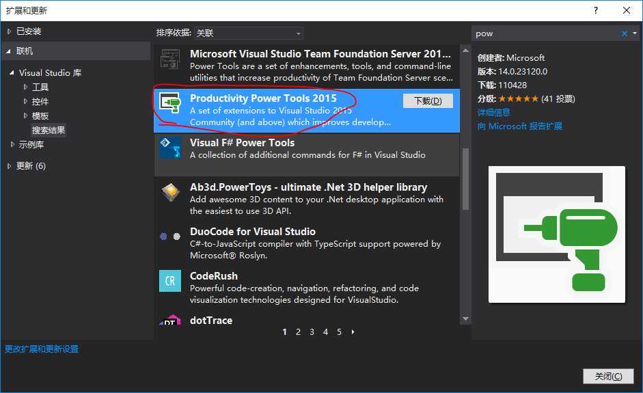Select Microsoft Visual Studio Team Foundation Server title

coord(320,54)
